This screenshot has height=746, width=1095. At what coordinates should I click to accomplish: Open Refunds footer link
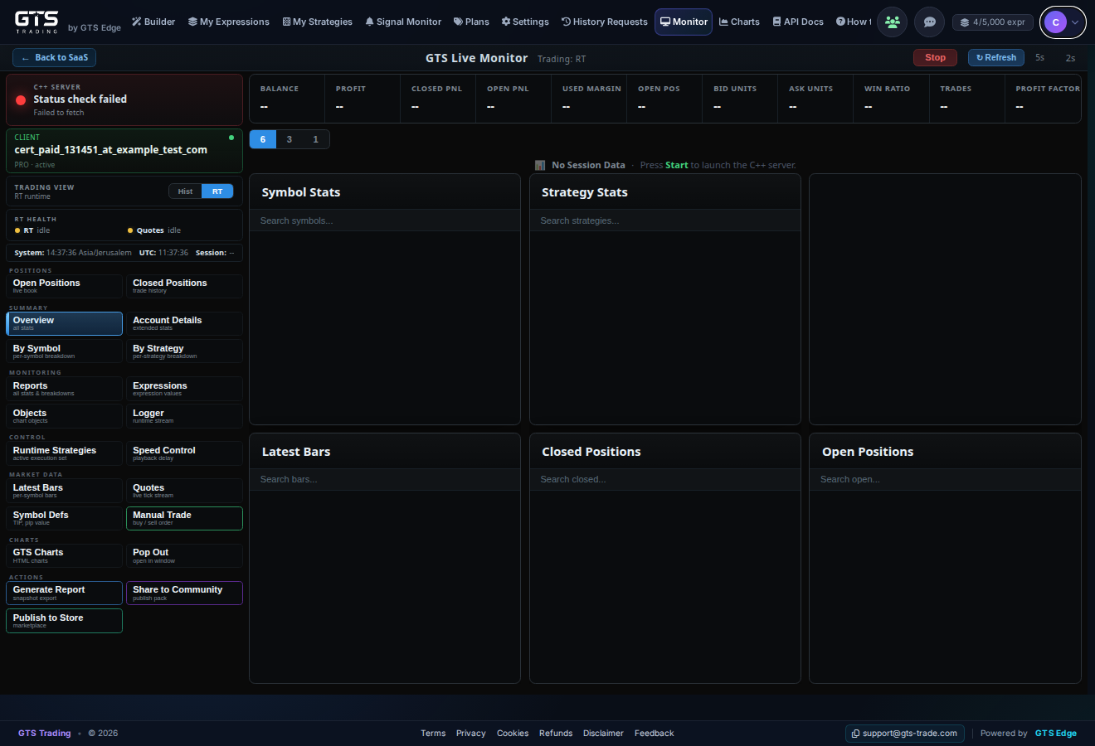(x=556, y=734)
